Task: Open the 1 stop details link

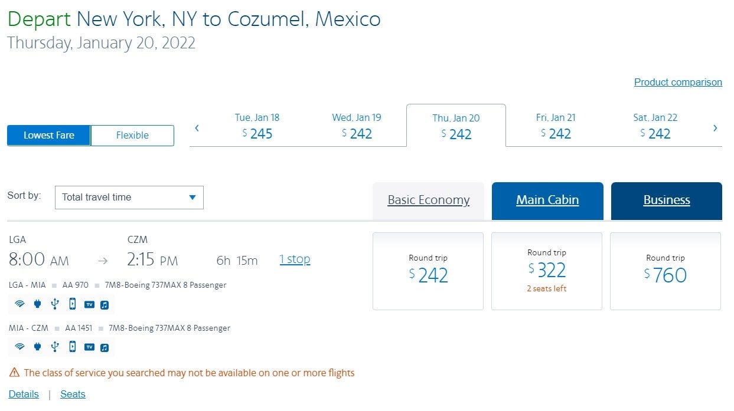Action: click(x=295, y=259)
